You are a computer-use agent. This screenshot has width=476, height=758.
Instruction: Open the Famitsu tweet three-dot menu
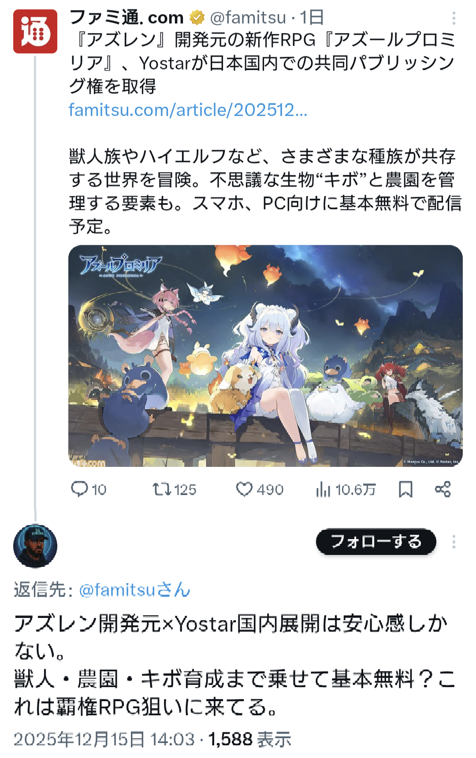tap(454, 18)
